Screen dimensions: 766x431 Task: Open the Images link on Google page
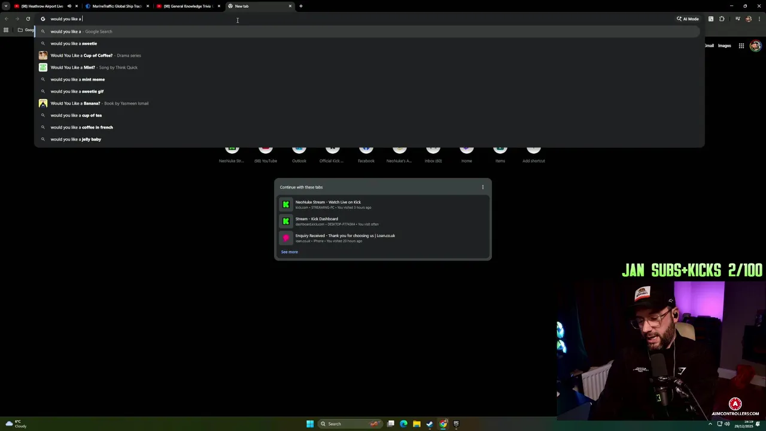[x=724, y=45]
